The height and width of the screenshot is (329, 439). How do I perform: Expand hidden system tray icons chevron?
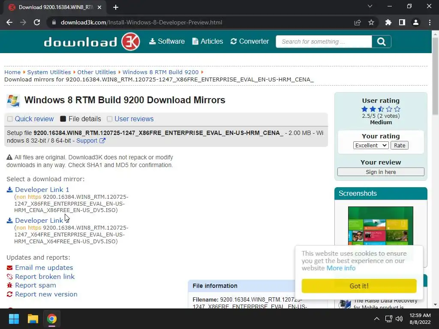[x=377, y=319]
